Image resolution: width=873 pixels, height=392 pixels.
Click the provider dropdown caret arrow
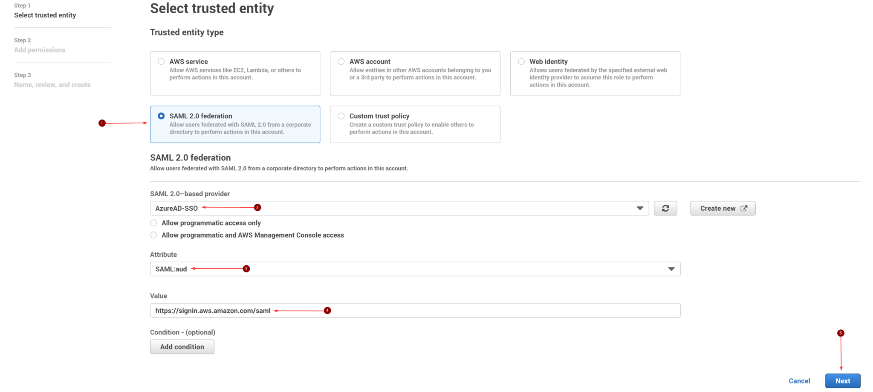tap(640, 208)
